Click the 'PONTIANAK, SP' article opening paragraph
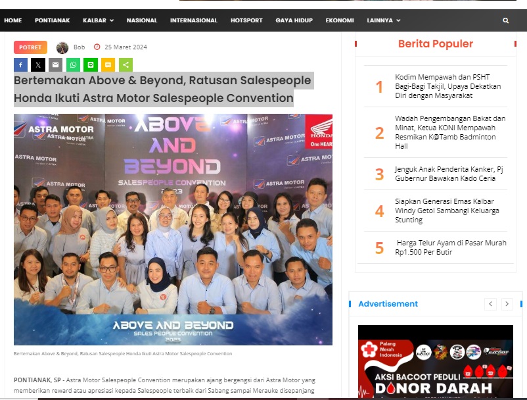The image size is (527, 400). coord(164,386)
